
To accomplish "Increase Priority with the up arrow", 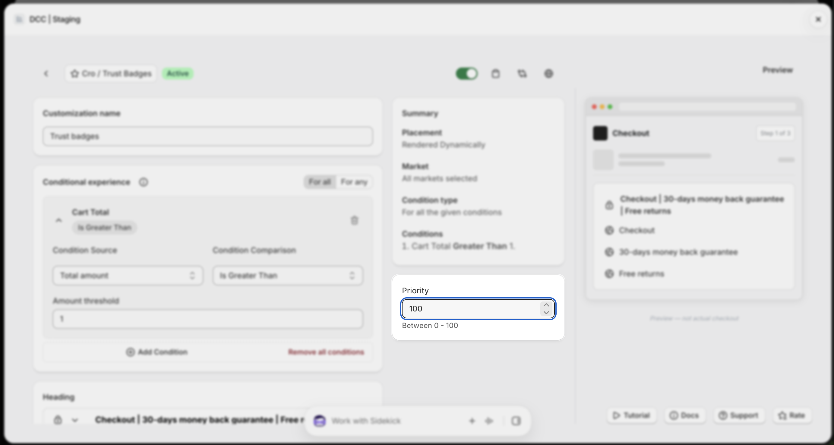I will click(x=546, y=305).
